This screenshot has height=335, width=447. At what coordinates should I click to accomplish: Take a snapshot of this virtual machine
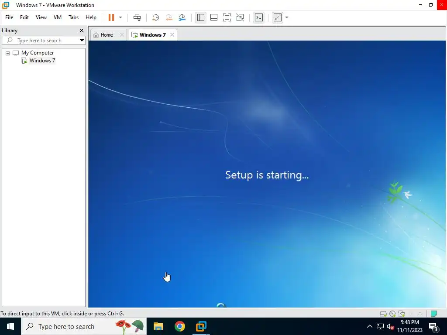[x=155, y=17]
